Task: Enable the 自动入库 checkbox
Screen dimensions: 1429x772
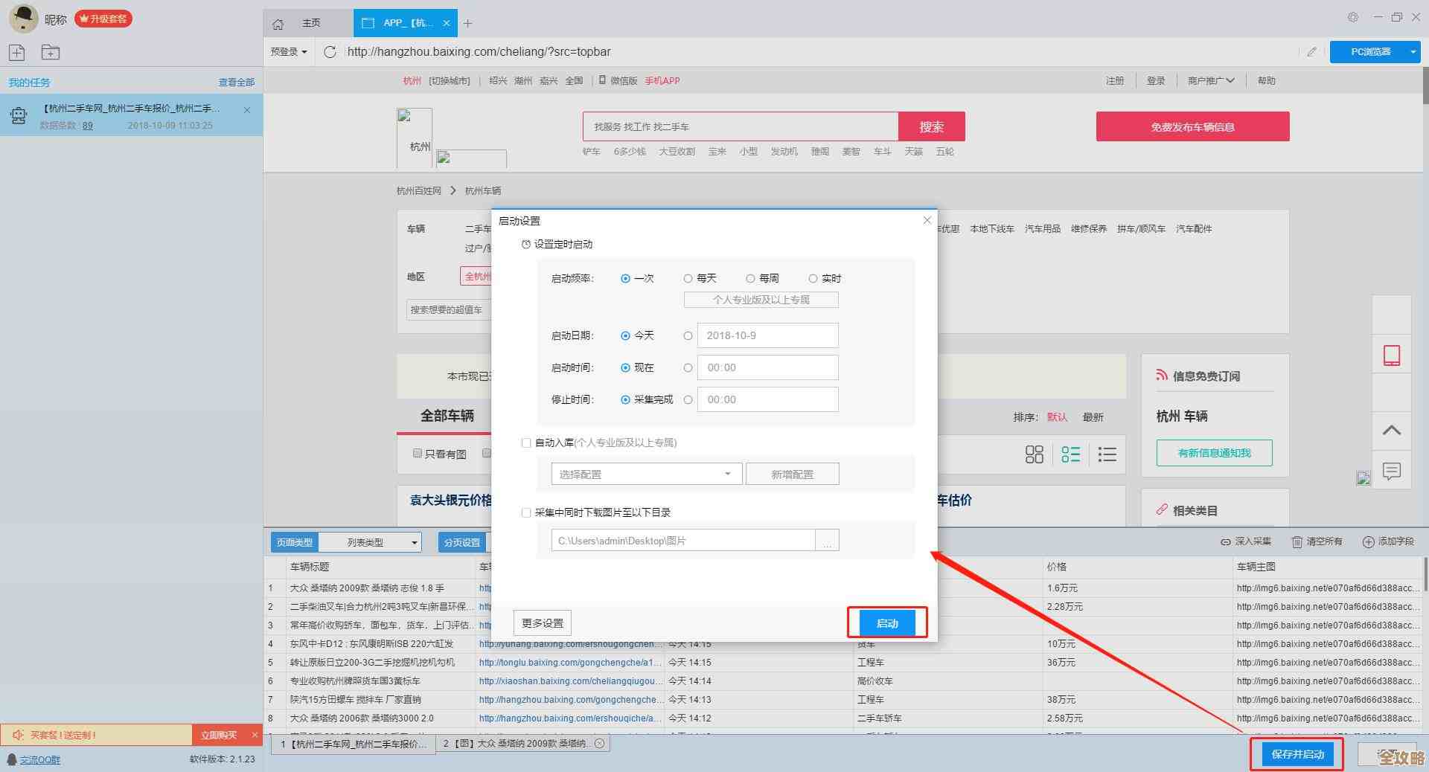Action: coord(526,443)
